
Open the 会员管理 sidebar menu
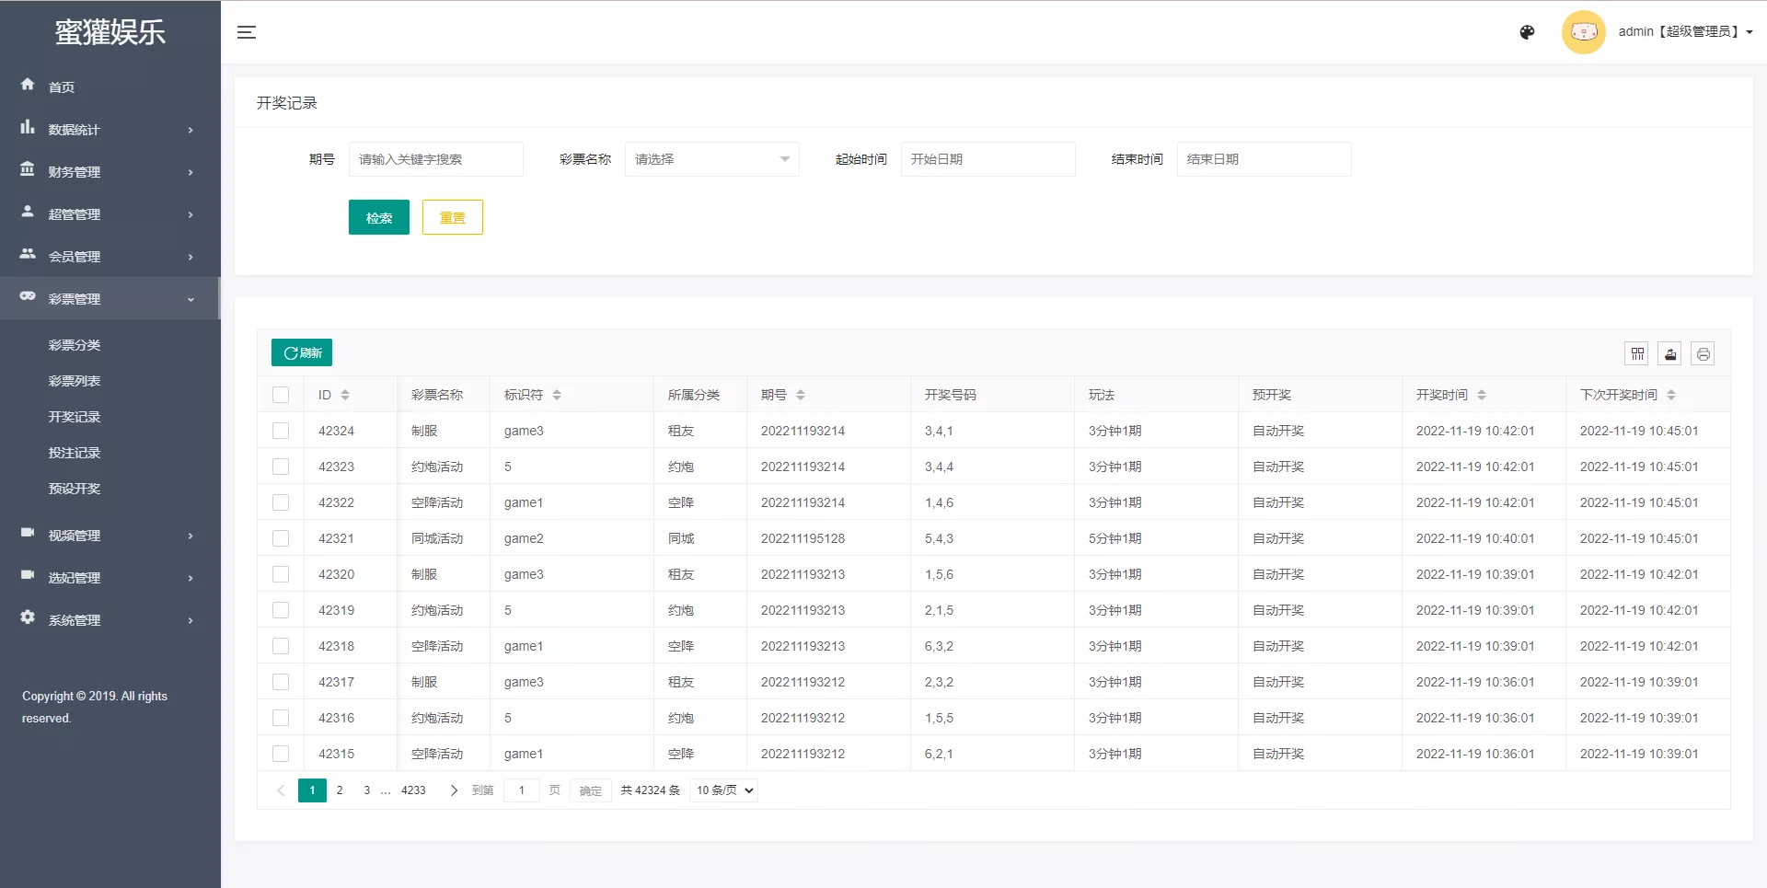74,256
